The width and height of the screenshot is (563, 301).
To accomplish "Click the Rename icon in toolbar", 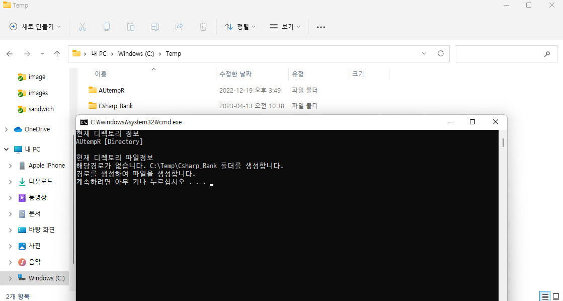I will (155, 27).
